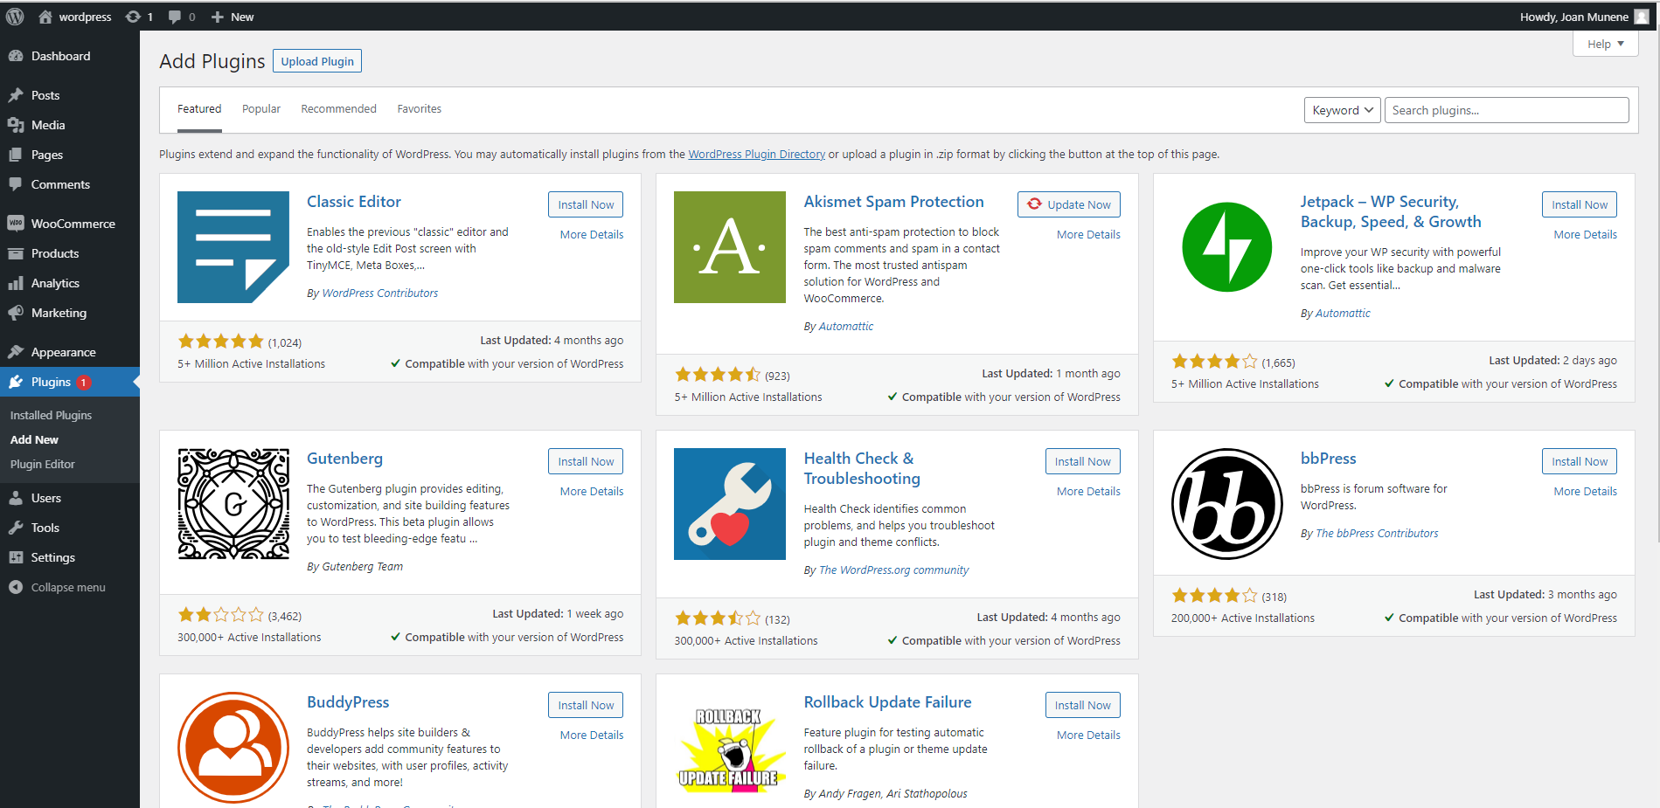This screenshot has width=1660, height=808.
Task: Switch to the Recommended tab
Action: coord(338,109)
